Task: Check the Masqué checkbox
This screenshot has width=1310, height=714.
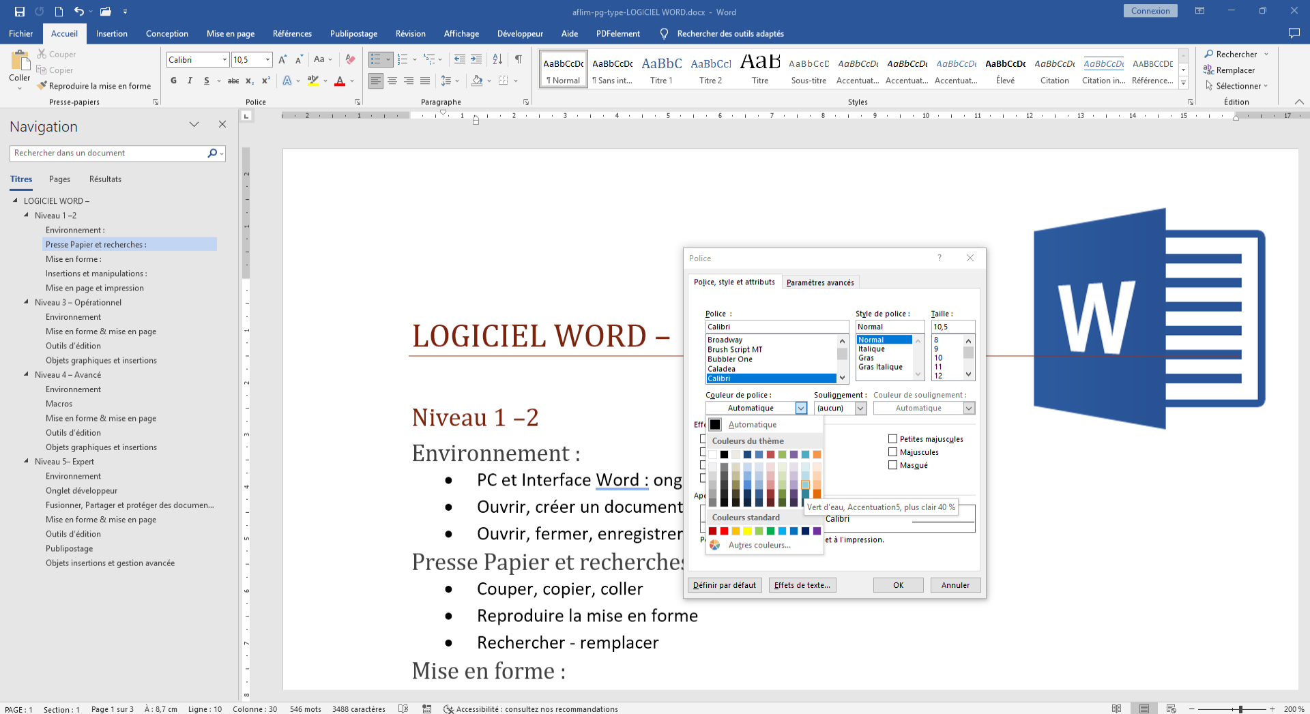Action: [x=892, y=464]
